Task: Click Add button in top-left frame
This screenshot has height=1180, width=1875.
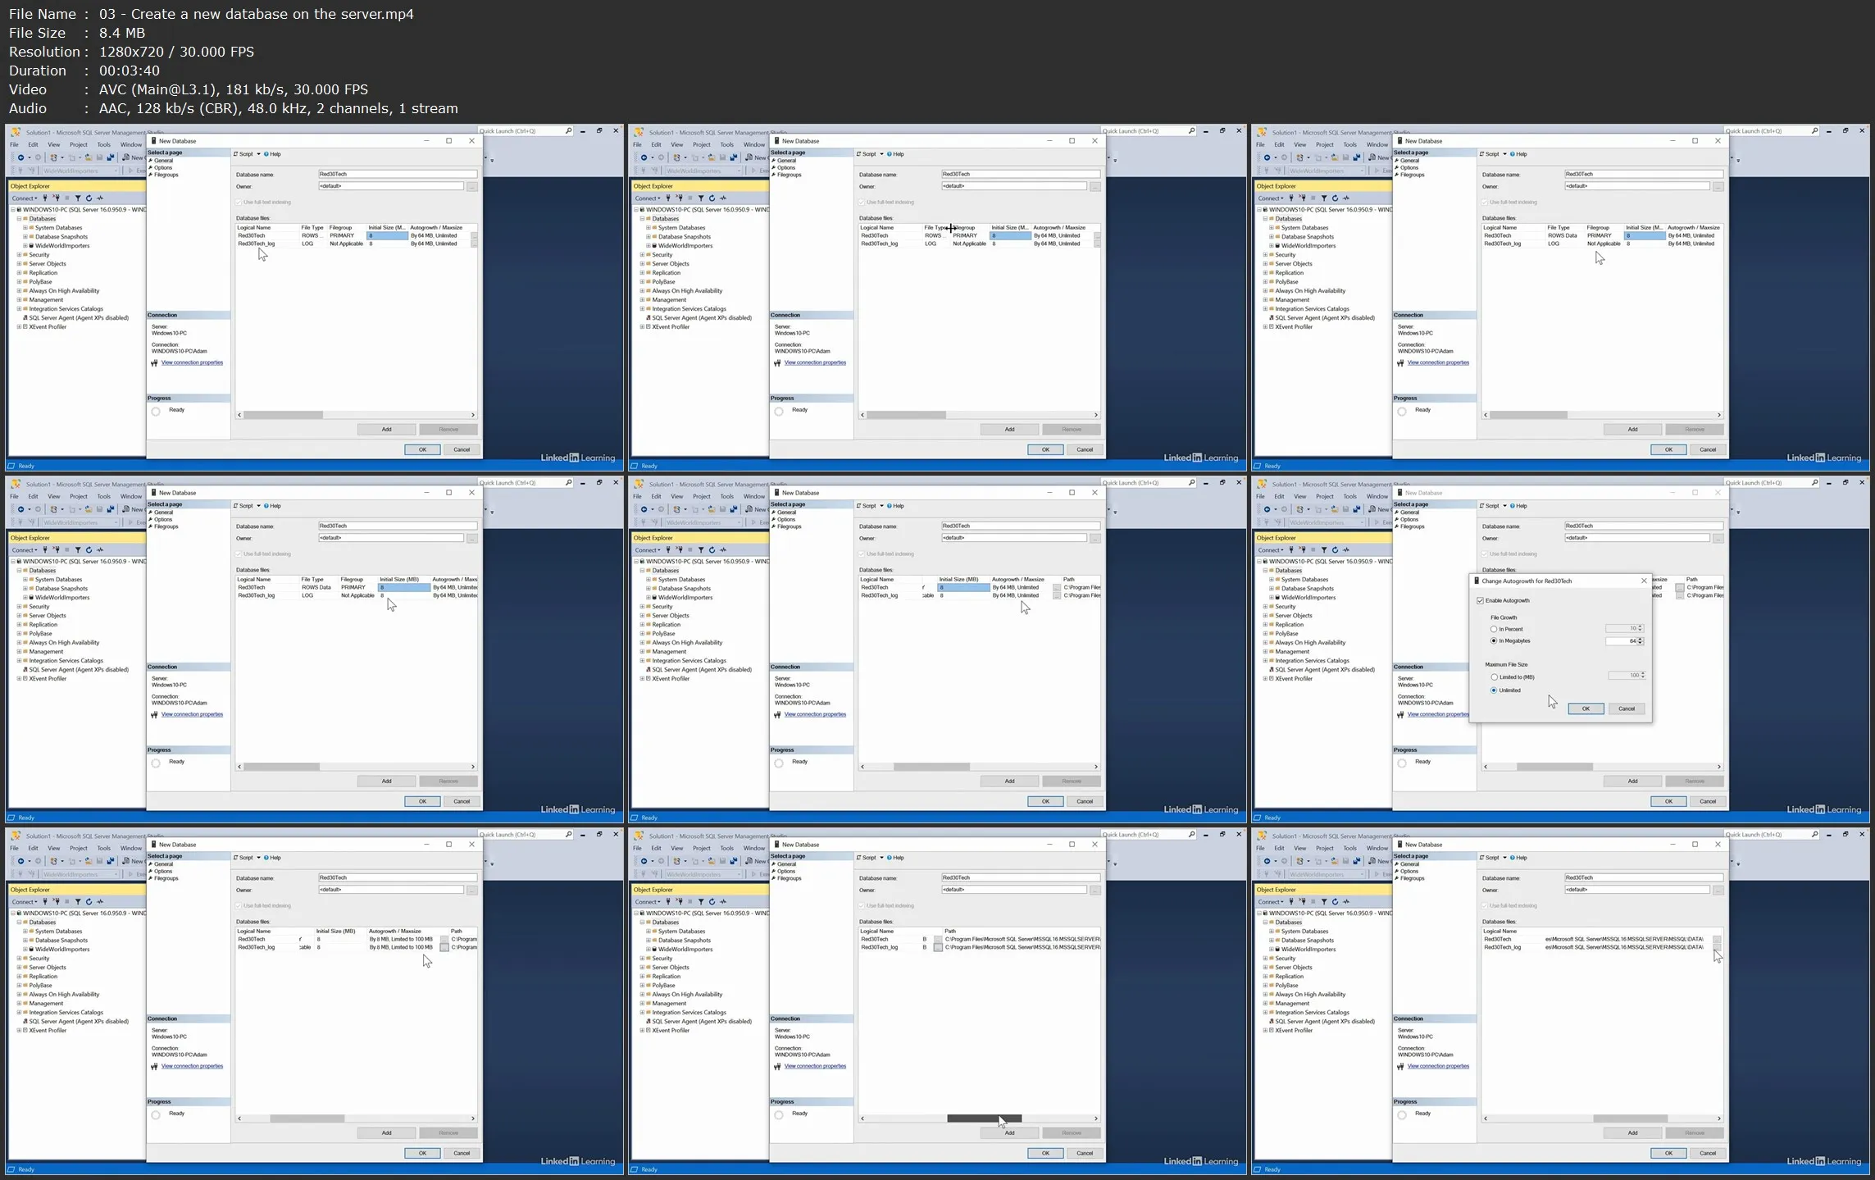Action: coord(387,430)
